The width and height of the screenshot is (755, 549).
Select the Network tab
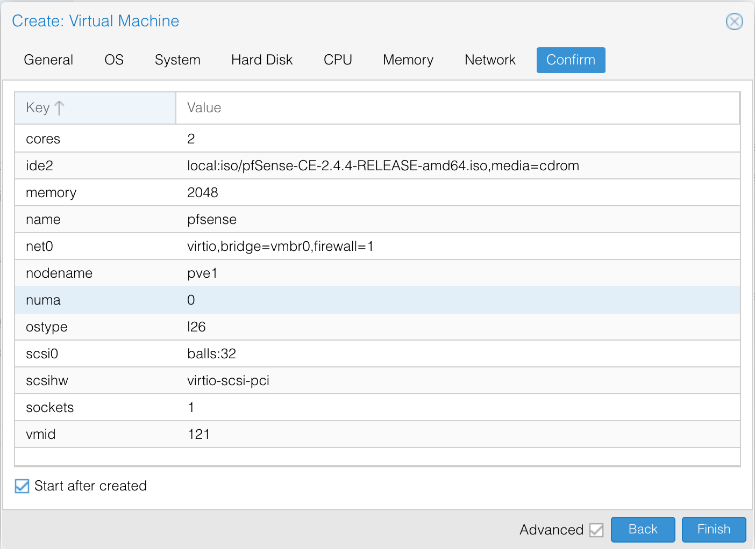489,60
